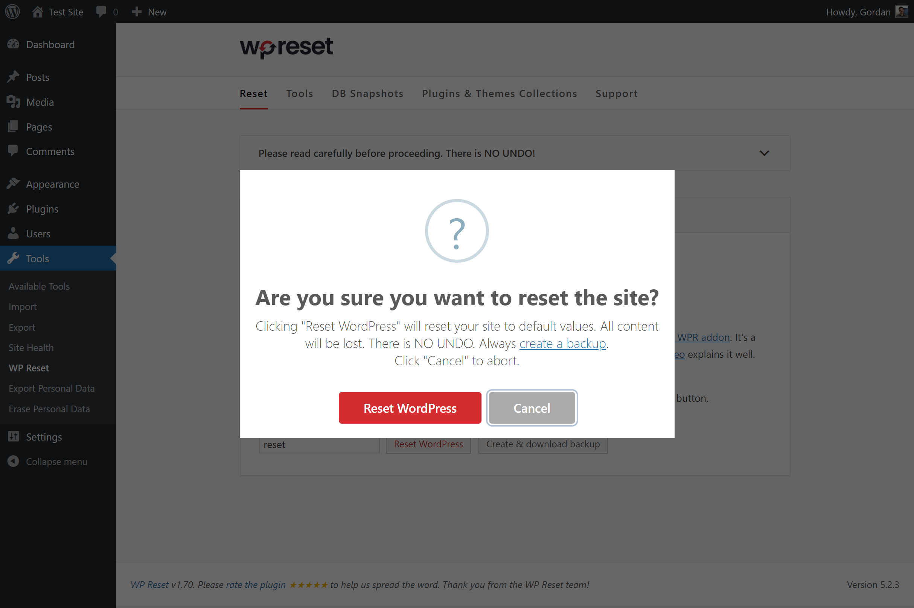The height and width of the screenshot is (608, 914).
Task: Click the Plugins icon in sidebar
Action: (x=13, y=208)
